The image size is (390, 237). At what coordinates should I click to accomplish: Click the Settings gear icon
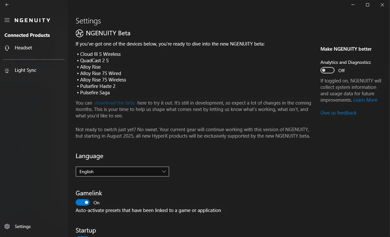7,227
